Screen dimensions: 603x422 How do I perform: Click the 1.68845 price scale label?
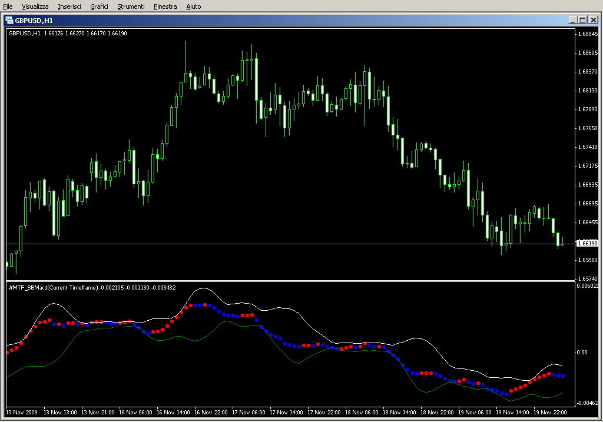pyautogui.click(x=588, y=34)
